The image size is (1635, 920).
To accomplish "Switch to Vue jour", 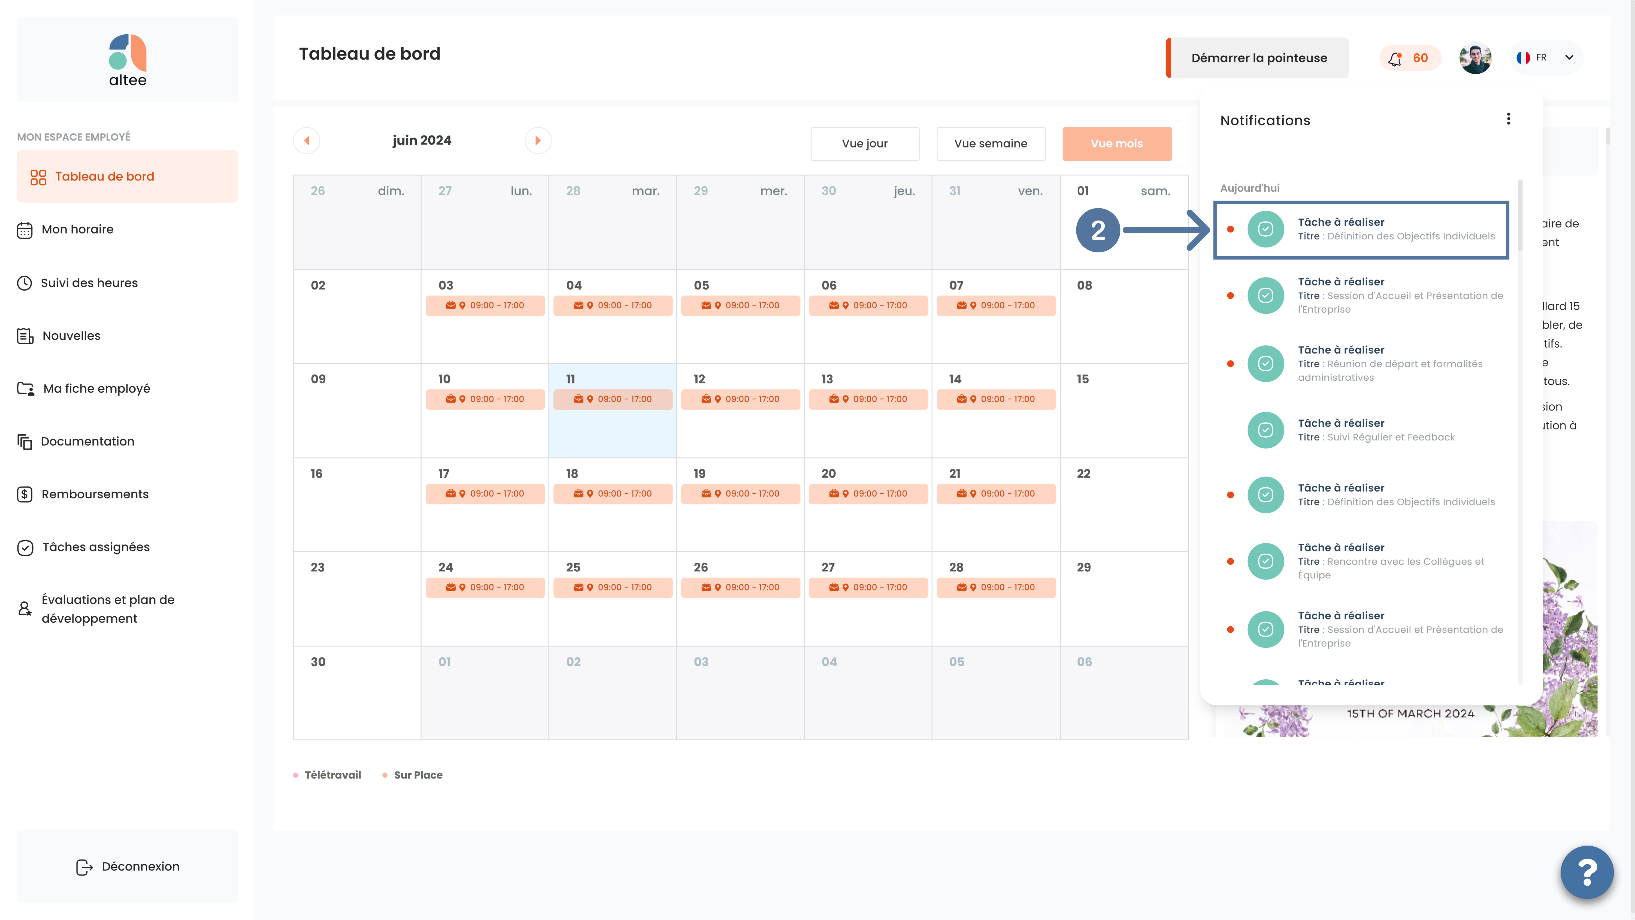I will click(x=864, y=143).
